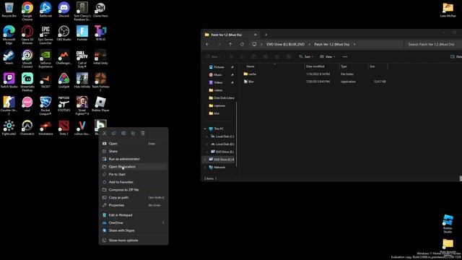Select the Recycle Bin icon
Image resolution: width=462 pixels, height=260 pixels.
[x=9, y=9]
